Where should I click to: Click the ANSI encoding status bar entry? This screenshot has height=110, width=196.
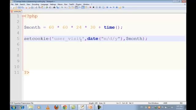pos(165,103)
